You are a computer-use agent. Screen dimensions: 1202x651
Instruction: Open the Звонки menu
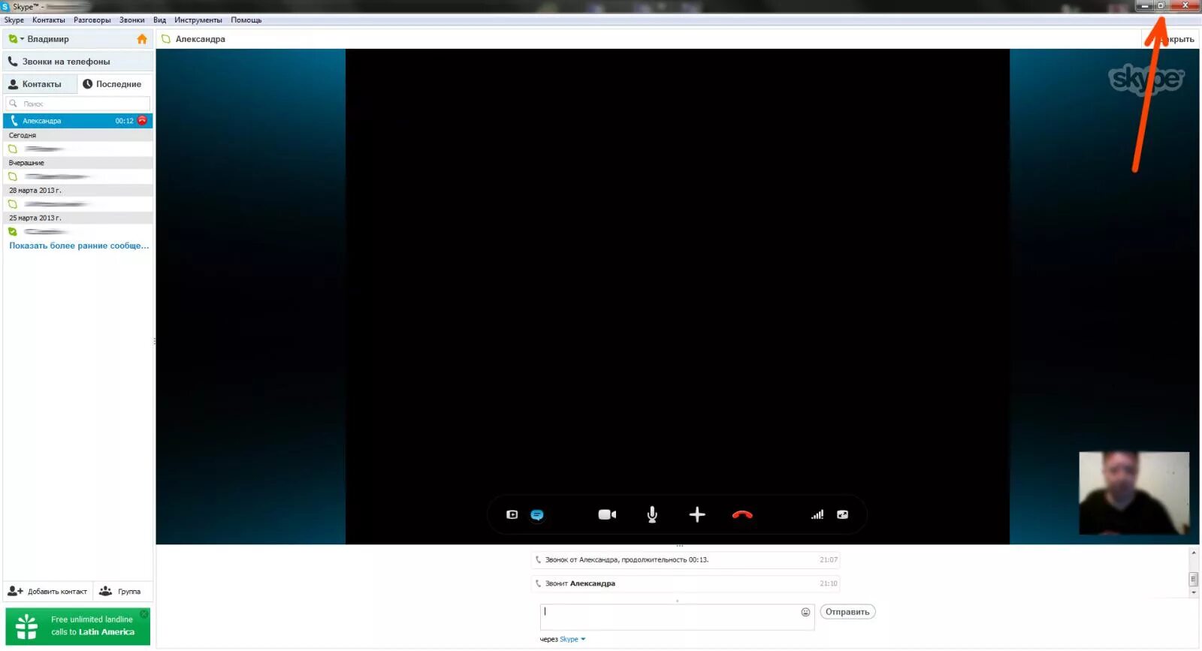tap(132, 20)
